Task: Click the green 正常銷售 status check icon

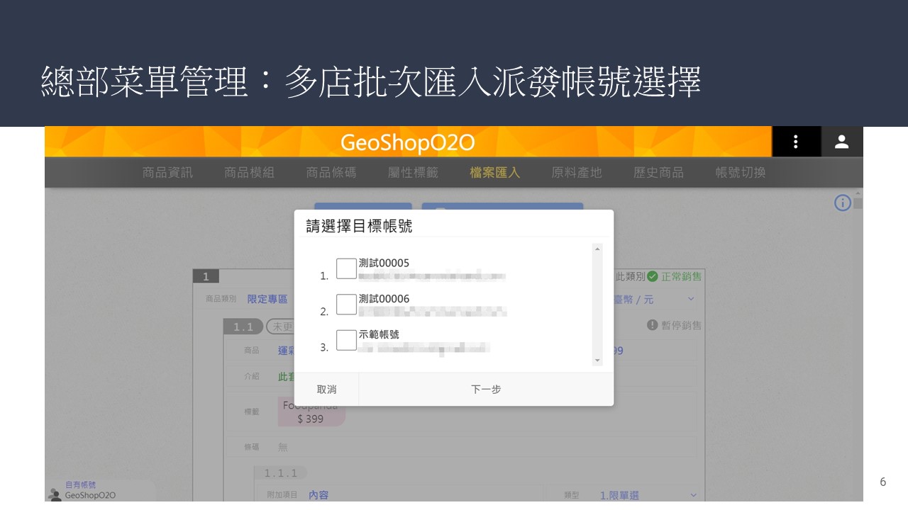Action: pos(652,276)
